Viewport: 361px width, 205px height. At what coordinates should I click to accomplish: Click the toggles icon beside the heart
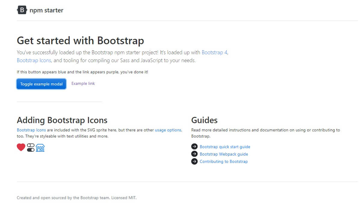[31, 147]
